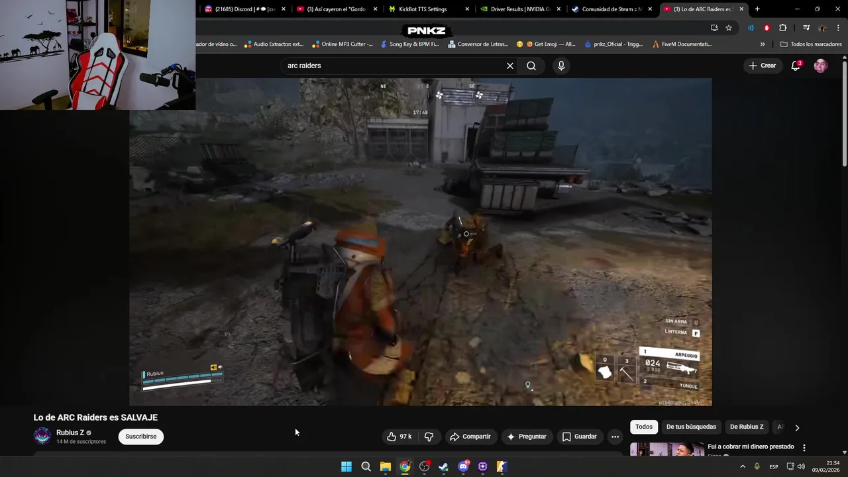
Task: Select the "De Rubius Z" chip
Action: (x=747, y=427)
